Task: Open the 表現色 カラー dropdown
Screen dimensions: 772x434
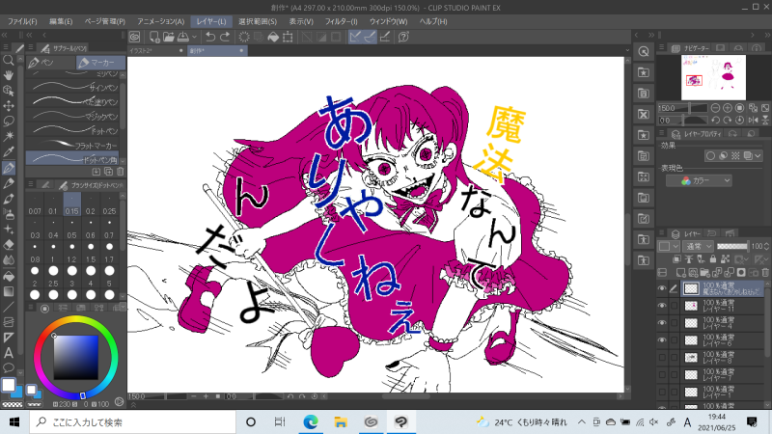Action: (x=699, y=180)
